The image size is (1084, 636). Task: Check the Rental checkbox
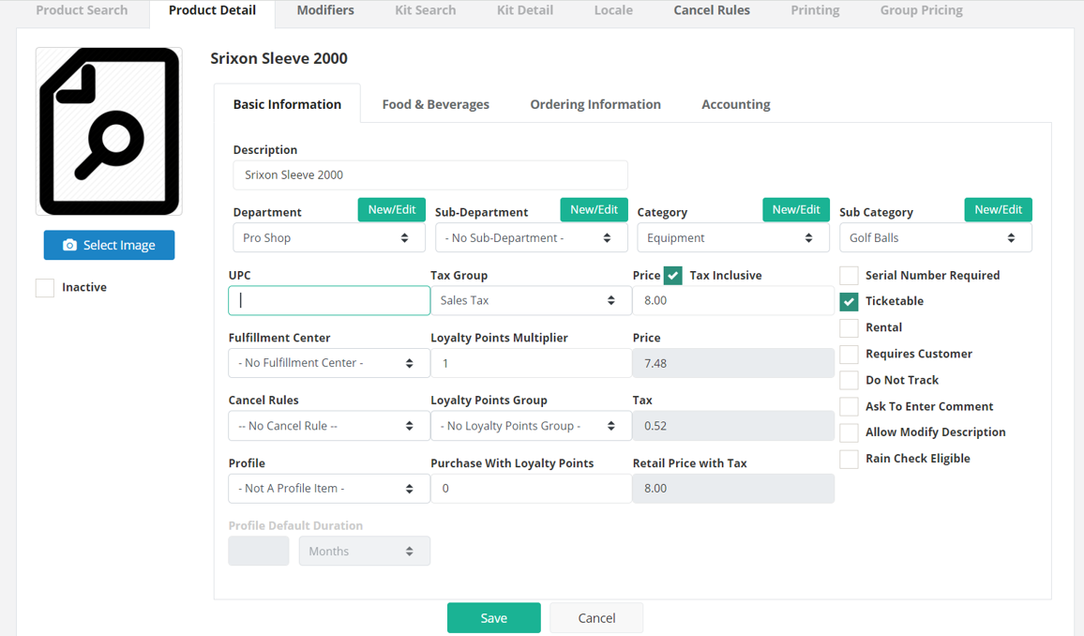pyautogui.click(x=849, y=327)
